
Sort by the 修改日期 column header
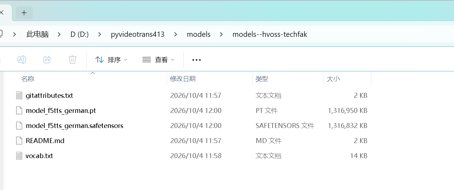[183, 79]
